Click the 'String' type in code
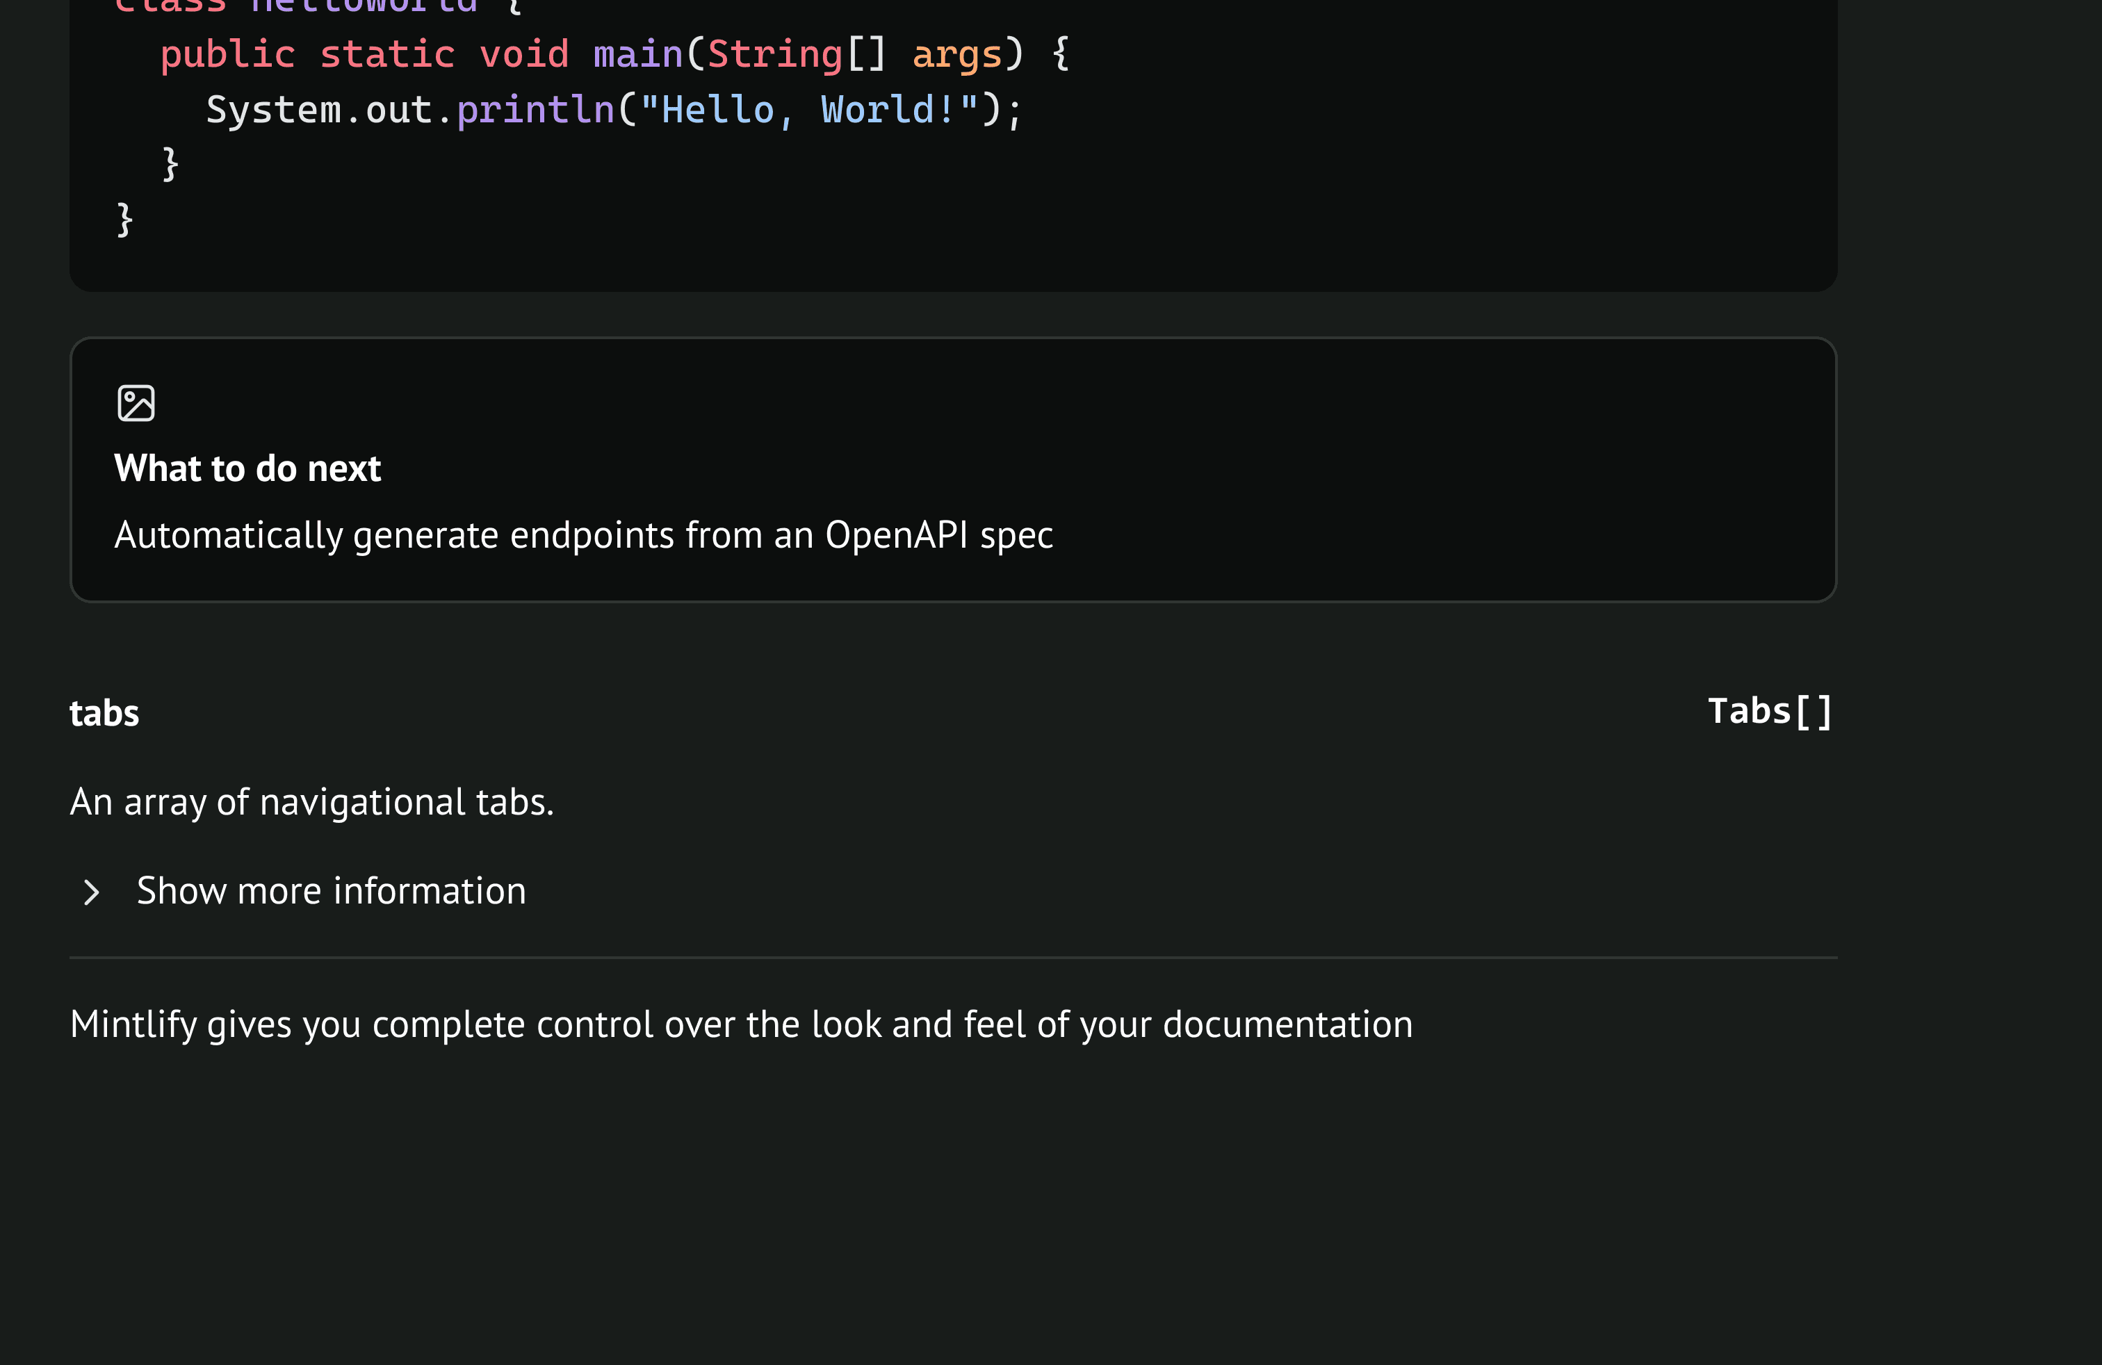The height and width of the screenshot is (1365, 2102). 774,55
